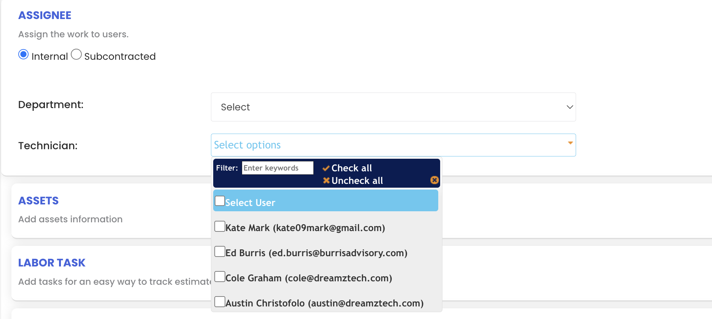Tick the Select User checkbox
This screenshot has height=319, width=712.
220,201
